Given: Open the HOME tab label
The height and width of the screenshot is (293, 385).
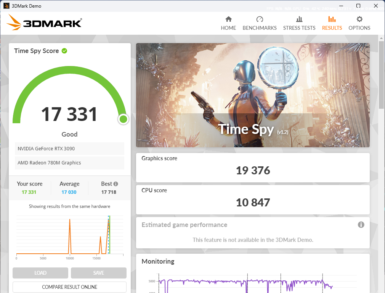Looking at the screenshot, I should [228, 28].
